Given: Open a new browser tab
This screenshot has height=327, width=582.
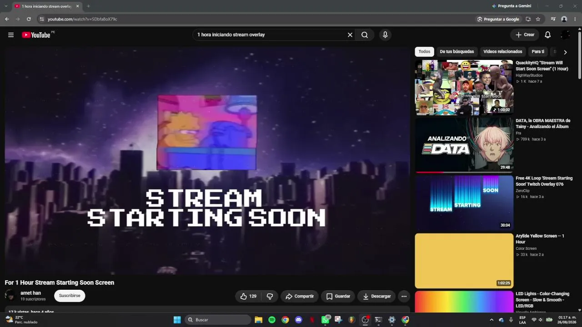Looking at the screenshot, I should pos(88,6).
